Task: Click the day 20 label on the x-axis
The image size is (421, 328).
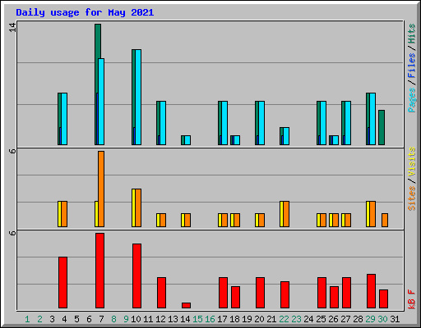Action: [x=259, y=319]
